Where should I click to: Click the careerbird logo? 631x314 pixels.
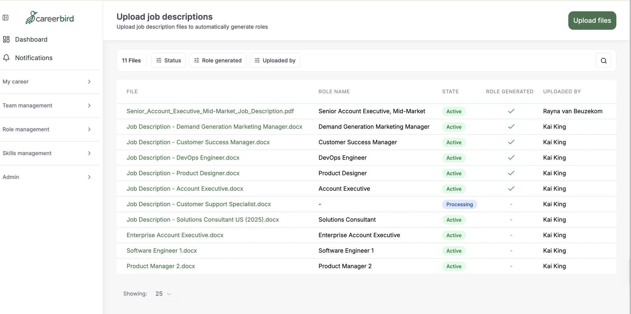click(x=50, y=18)
